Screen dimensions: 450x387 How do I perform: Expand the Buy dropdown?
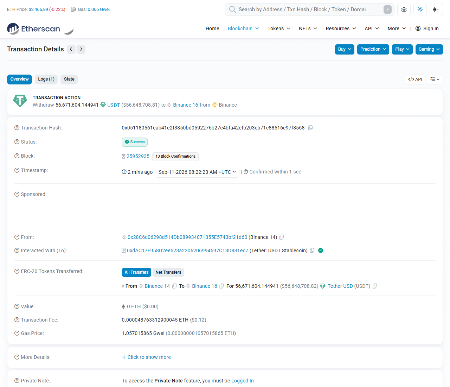pyautogui.click(x=345, y=49)
